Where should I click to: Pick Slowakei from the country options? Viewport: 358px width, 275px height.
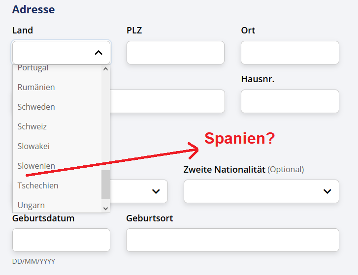[x=57, y=146]
